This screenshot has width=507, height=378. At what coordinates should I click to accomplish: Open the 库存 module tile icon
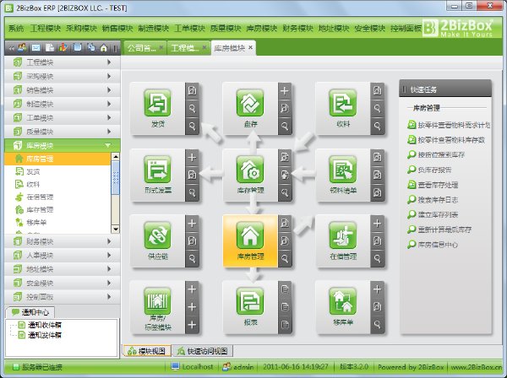pyautogui.click(x=250, y=103)
